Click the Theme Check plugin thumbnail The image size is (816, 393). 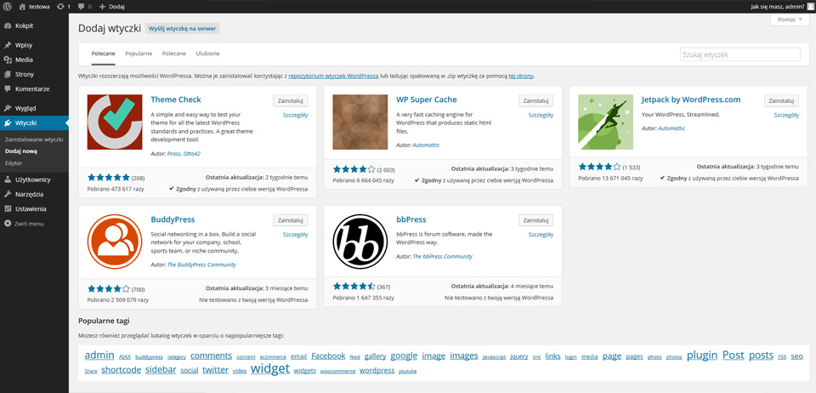click(115, 122)
